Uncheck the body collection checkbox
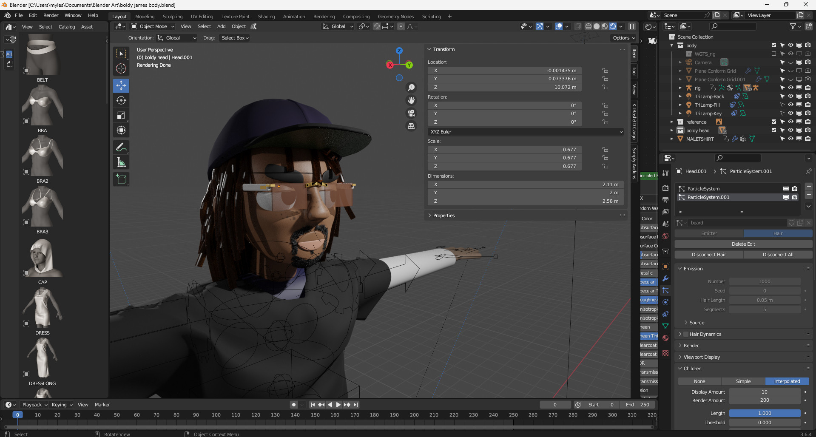This screenshot has height=437, width=816. [774, 45]
